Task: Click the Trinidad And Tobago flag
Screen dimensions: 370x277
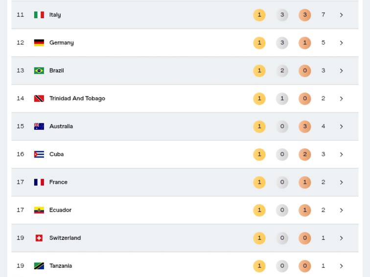Action: click(39, 98)
